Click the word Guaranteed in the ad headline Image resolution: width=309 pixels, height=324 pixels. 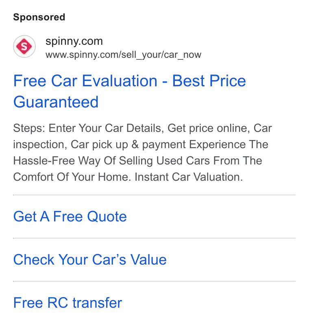point(56,102)
